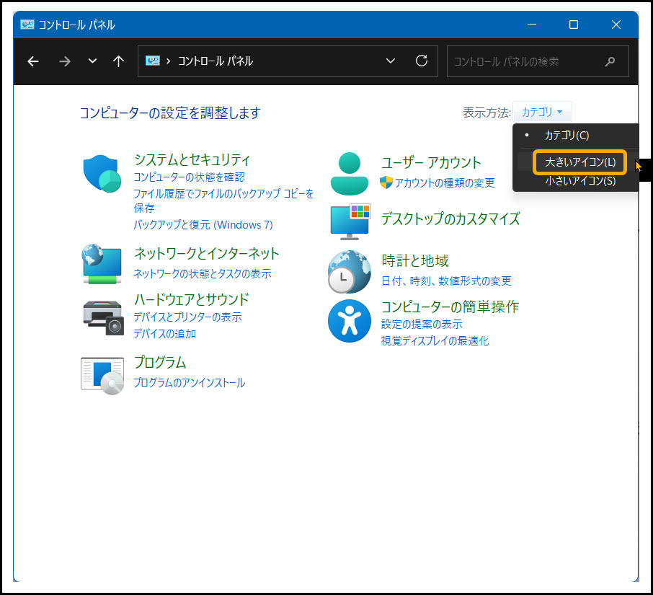Open the recent locations chevron dropdown
This screenshot has height=595, width=653.
92,61
